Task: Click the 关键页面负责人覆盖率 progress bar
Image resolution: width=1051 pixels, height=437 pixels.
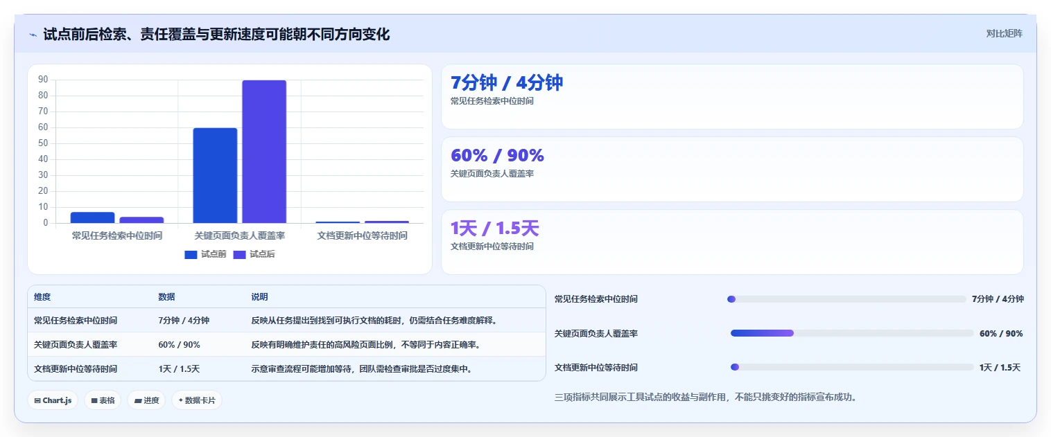Action: click(x=852, y=333)
